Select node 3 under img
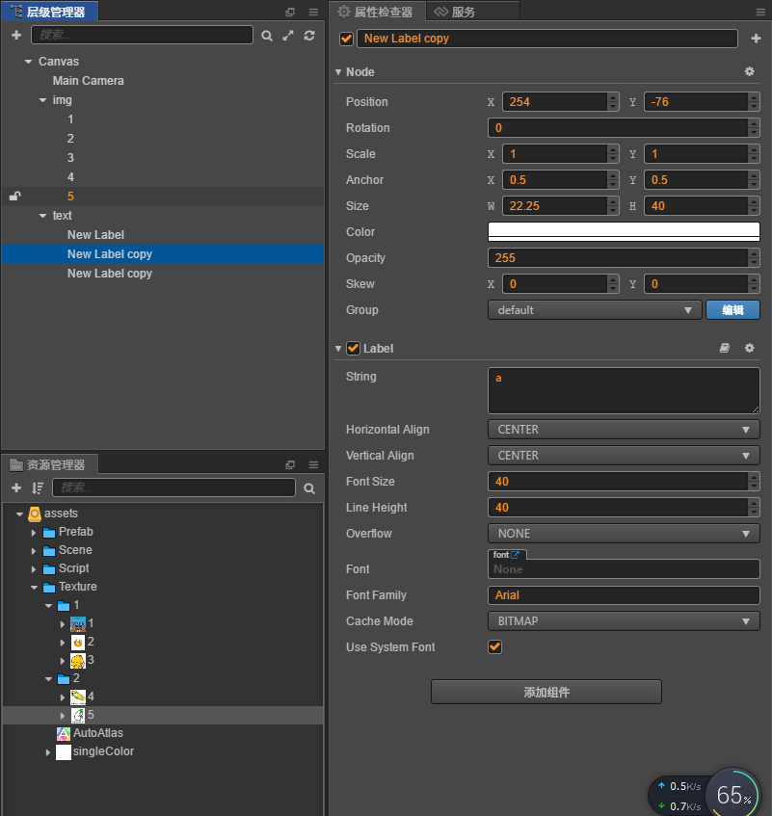The width and height of the screenshot is (772, 816). pyautogui.click(x=70, y=158)
